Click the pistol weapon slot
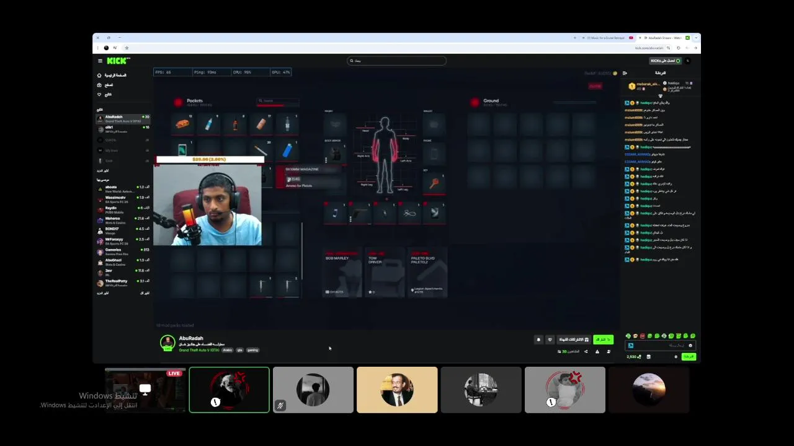Screen dimensions: 794x446 coord(359,214)
